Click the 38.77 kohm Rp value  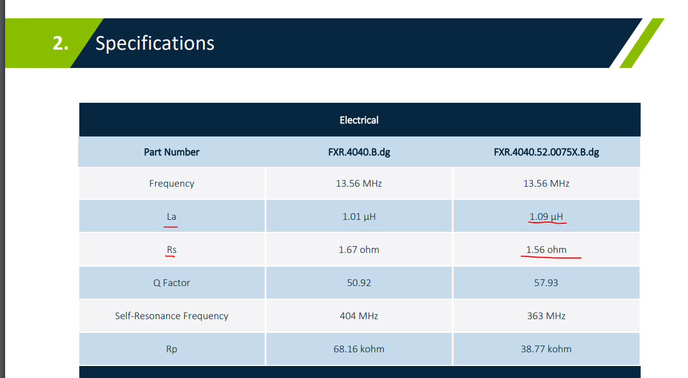coord(545,349)
